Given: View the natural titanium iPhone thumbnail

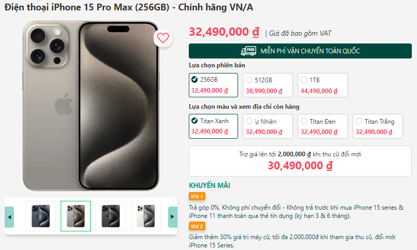Looking at the screenshot, I should [x=76, y=216].
